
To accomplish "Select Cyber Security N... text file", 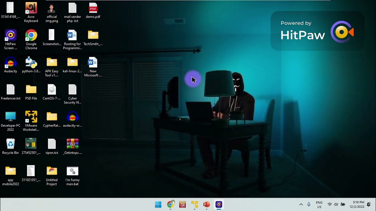I will 72,94.
